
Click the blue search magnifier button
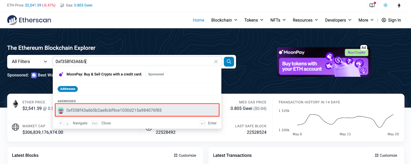click(229, 62)
